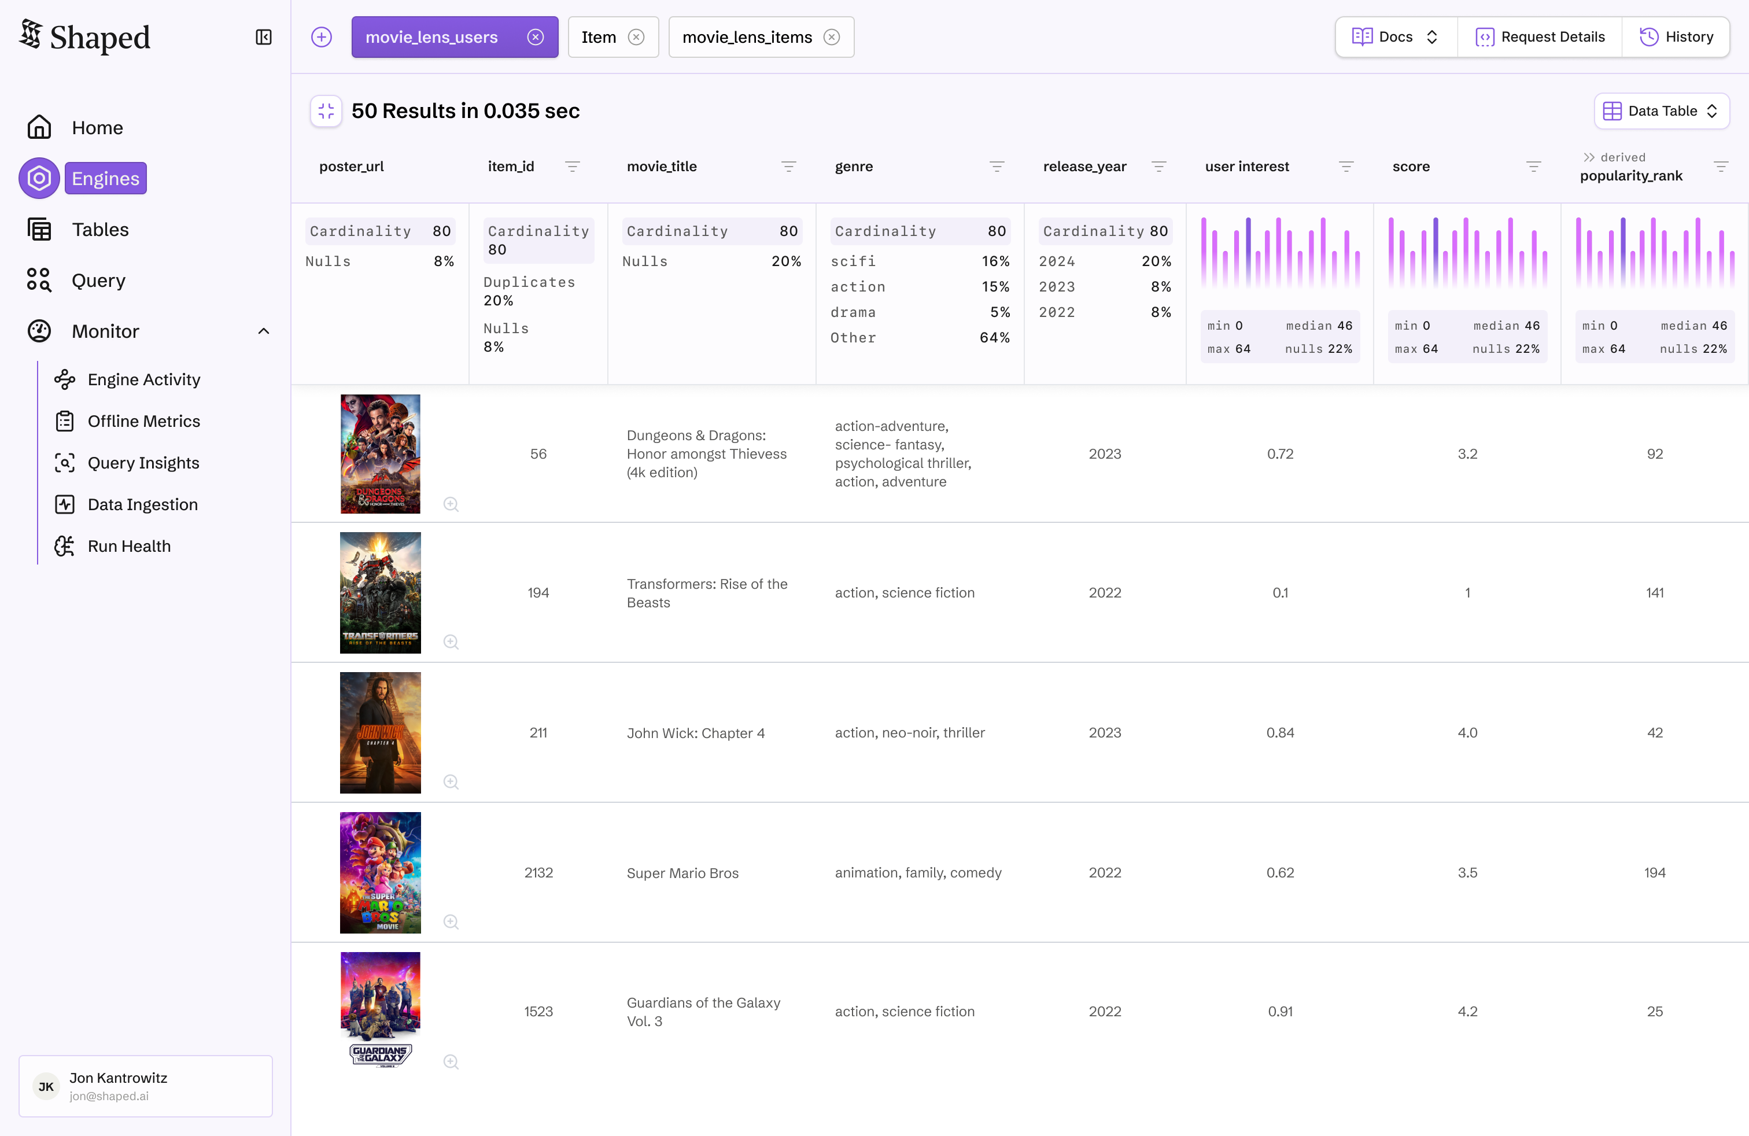This screenshot has width=1749, height=1136.
Task: Zoom into Super Mario Bros poster
Action: pos(451,922)
